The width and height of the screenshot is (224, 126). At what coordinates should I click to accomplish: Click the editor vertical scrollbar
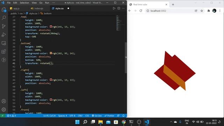[126, 58]
